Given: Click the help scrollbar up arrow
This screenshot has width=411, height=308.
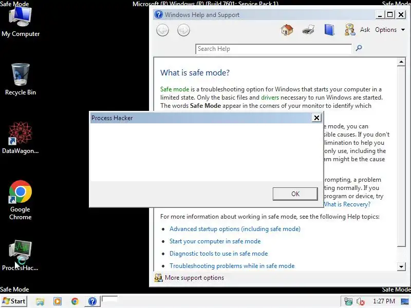Looking at the screenshot, I should 401,62.
